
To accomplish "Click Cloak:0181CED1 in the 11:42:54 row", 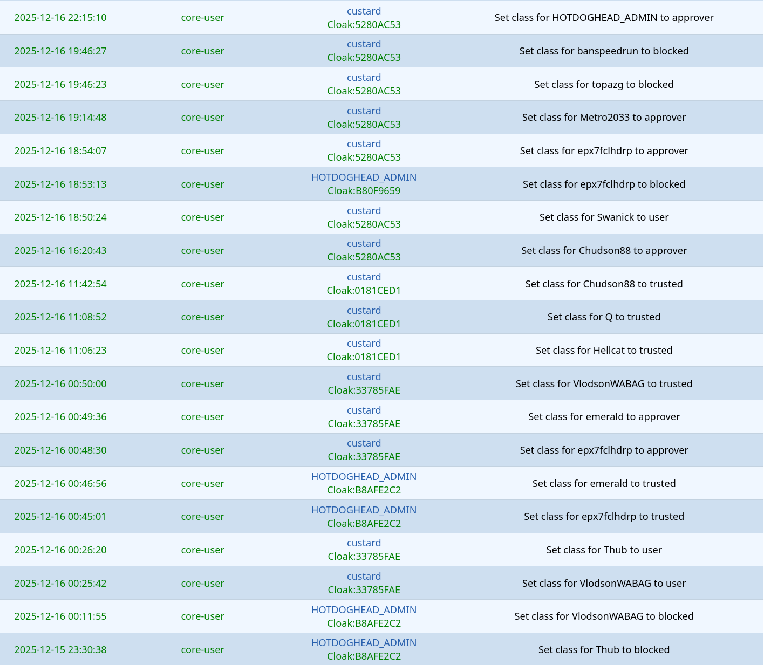I will [x=364, y=291].
